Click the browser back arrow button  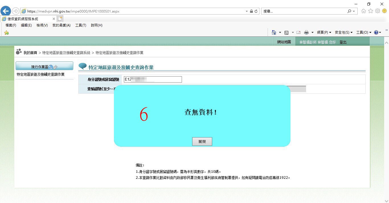pyautogui.click(x=6, y=11)
